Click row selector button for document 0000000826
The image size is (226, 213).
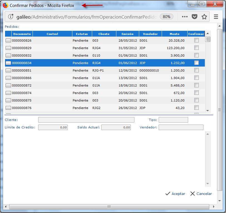pos(8,40)
